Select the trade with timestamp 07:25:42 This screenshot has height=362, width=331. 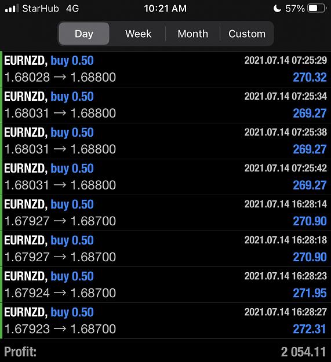tap(165, 177)
